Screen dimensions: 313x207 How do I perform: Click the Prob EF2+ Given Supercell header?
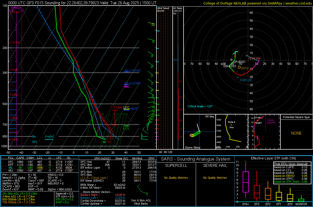291,164
